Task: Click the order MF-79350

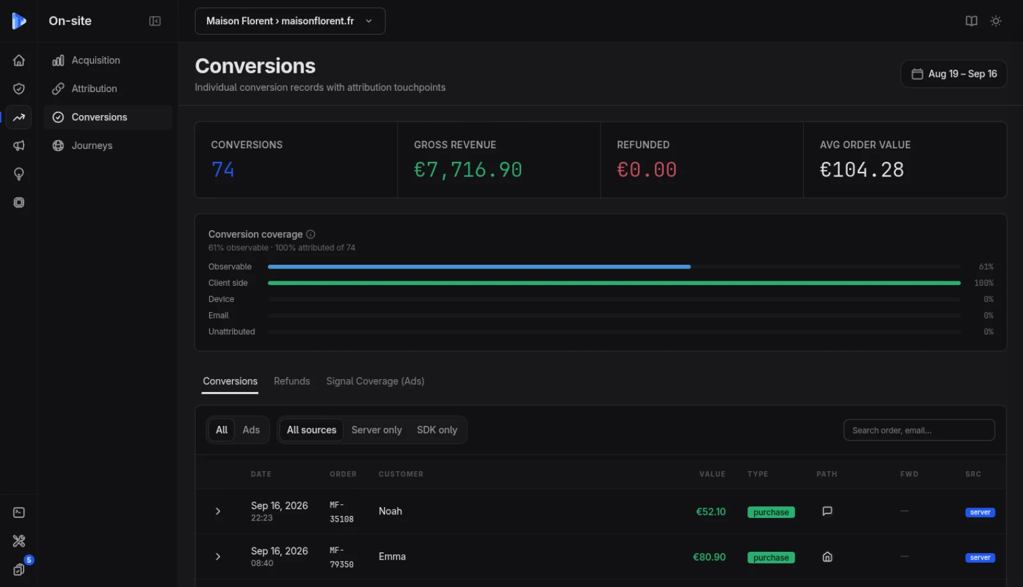Action: click(341, 558)
